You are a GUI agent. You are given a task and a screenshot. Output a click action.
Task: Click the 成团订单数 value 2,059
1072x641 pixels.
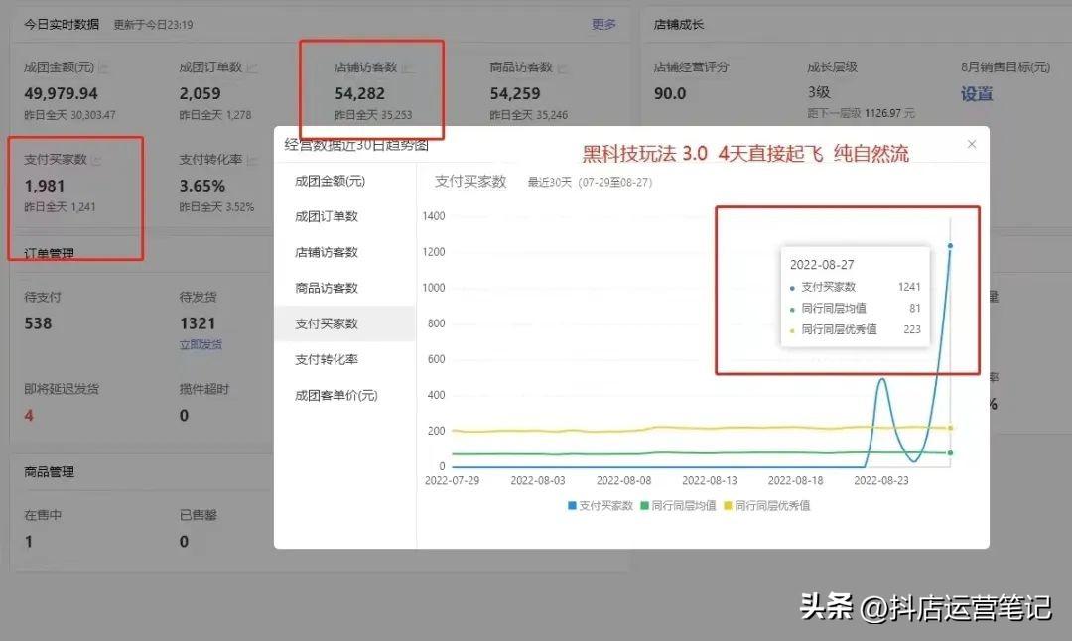point(200,93)
